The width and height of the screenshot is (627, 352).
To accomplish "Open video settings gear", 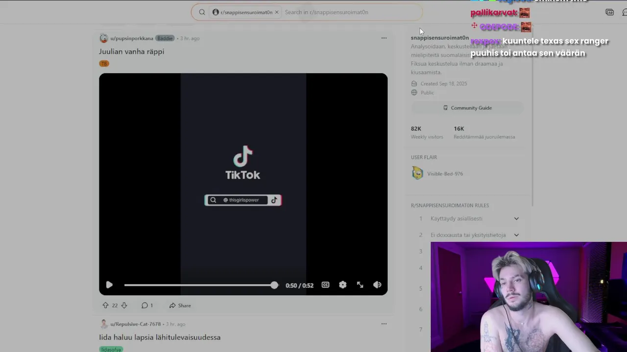I will [x=342, y=285].
